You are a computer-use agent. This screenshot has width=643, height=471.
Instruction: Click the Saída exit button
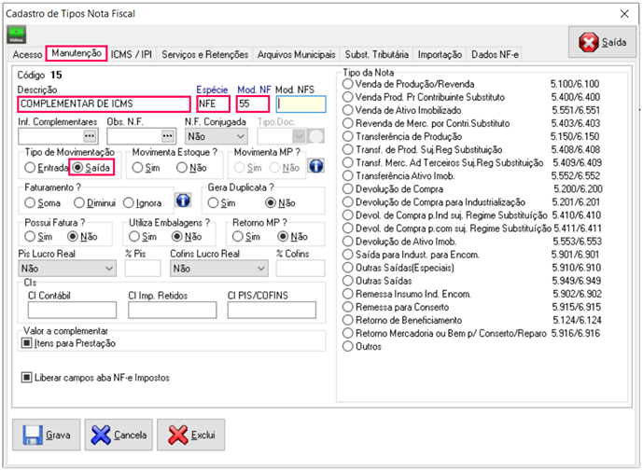coord(603,43)
